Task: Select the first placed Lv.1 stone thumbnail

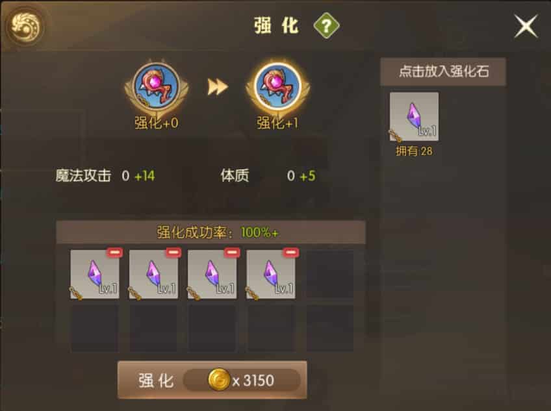Action: 95,275
